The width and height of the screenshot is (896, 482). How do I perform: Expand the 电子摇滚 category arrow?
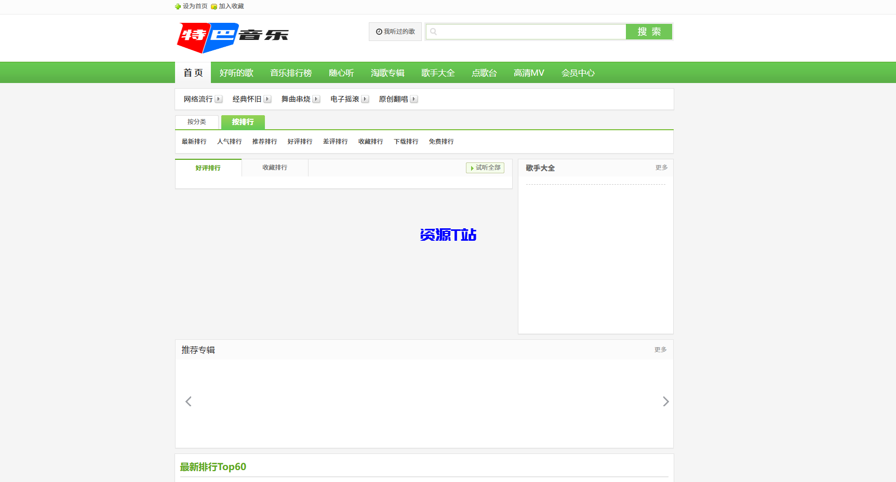365,99
